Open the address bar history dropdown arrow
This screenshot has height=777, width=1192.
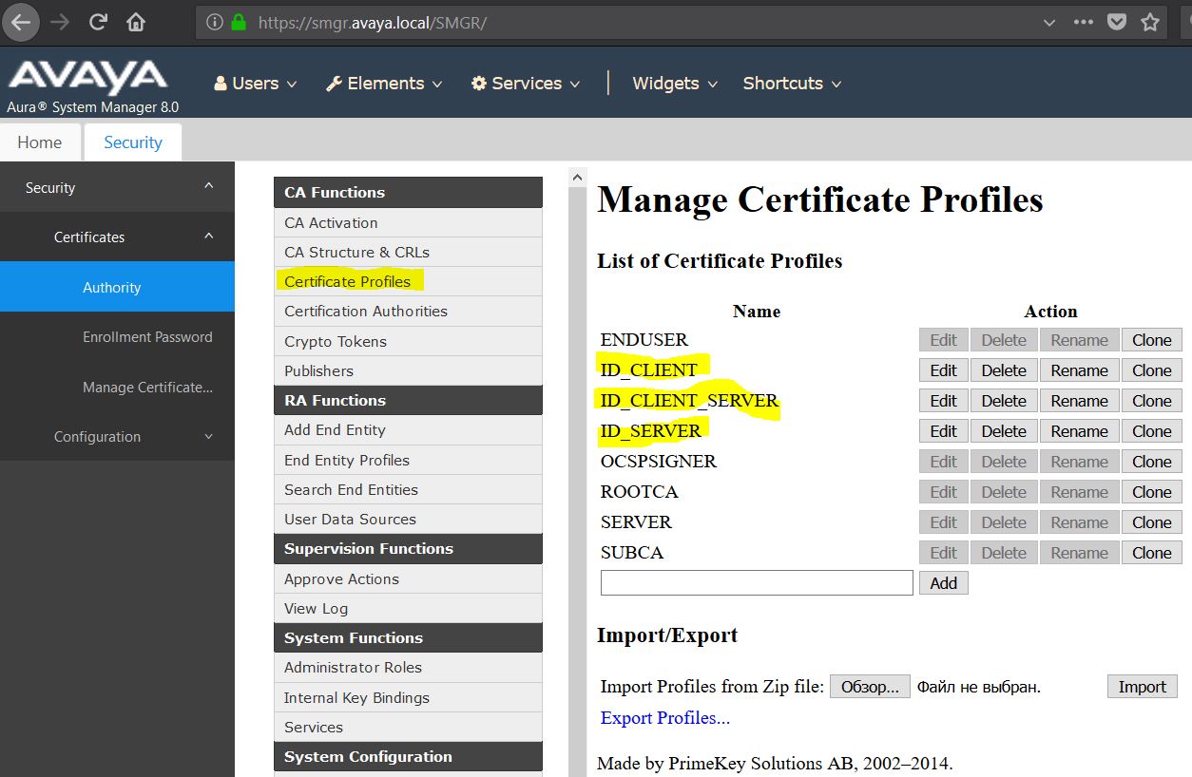click(x=1049, y=22)
